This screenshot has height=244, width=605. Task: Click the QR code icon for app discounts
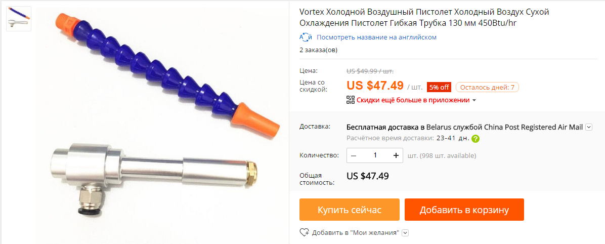point(351,100)
